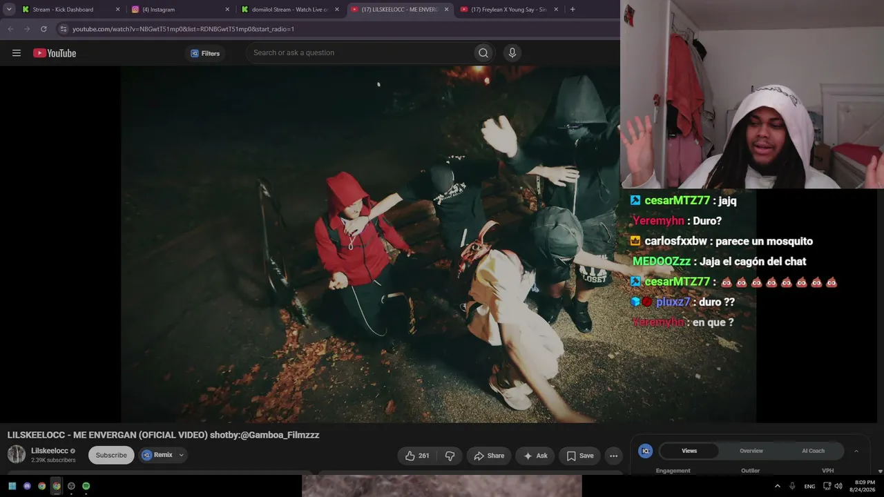The height and width of the screenshot is (497, 884).
Task: Click the browser address bar URL
Action: click(183, 29)
